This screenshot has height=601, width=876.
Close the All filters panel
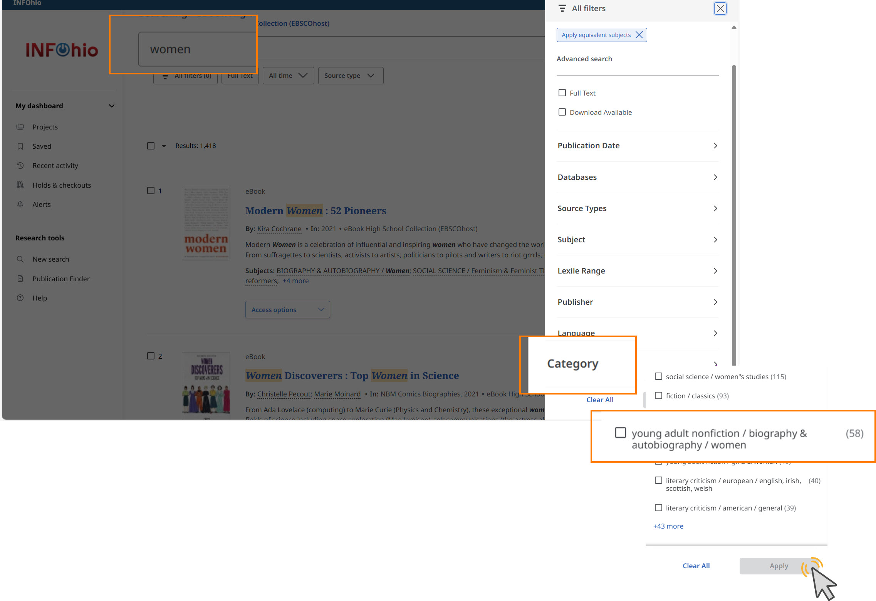[x=720, y=8]
